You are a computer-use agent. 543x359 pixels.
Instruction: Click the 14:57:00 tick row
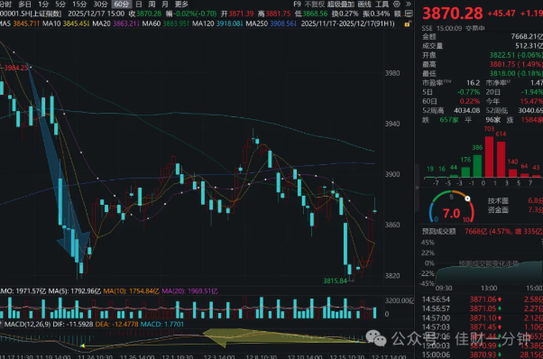483,318
